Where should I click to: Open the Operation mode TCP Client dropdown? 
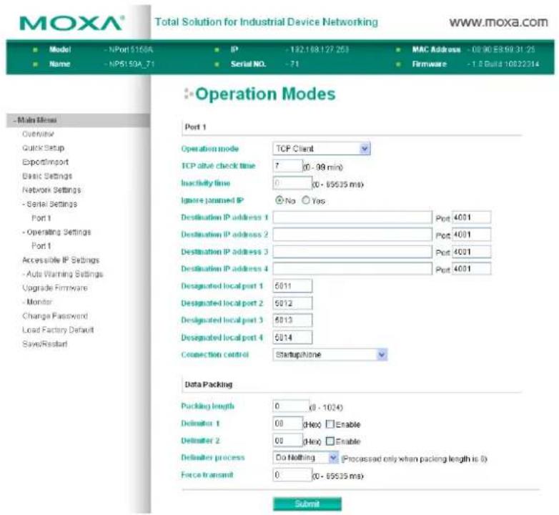pyautogui.click(x=321, y=148)
